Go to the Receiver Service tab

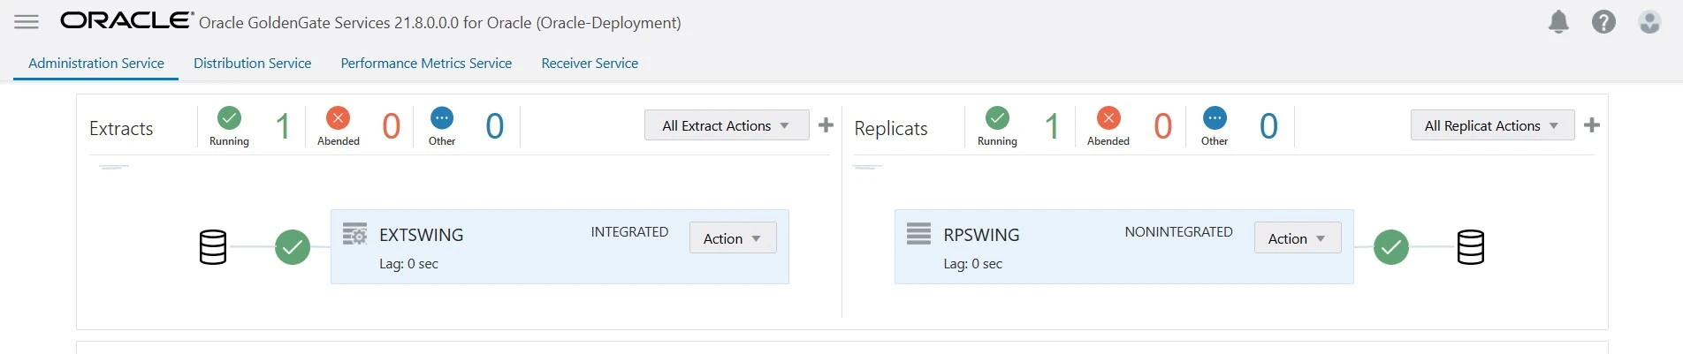click(590, 64)
